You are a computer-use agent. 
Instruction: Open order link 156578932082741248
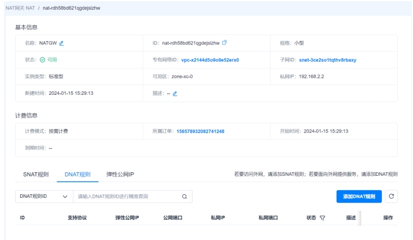pyautogui.click(x=200, y=131)
